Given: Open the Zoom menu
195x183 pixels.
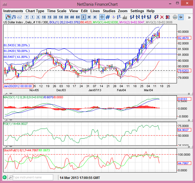Looking at the screenshot, I should point(123,11).
